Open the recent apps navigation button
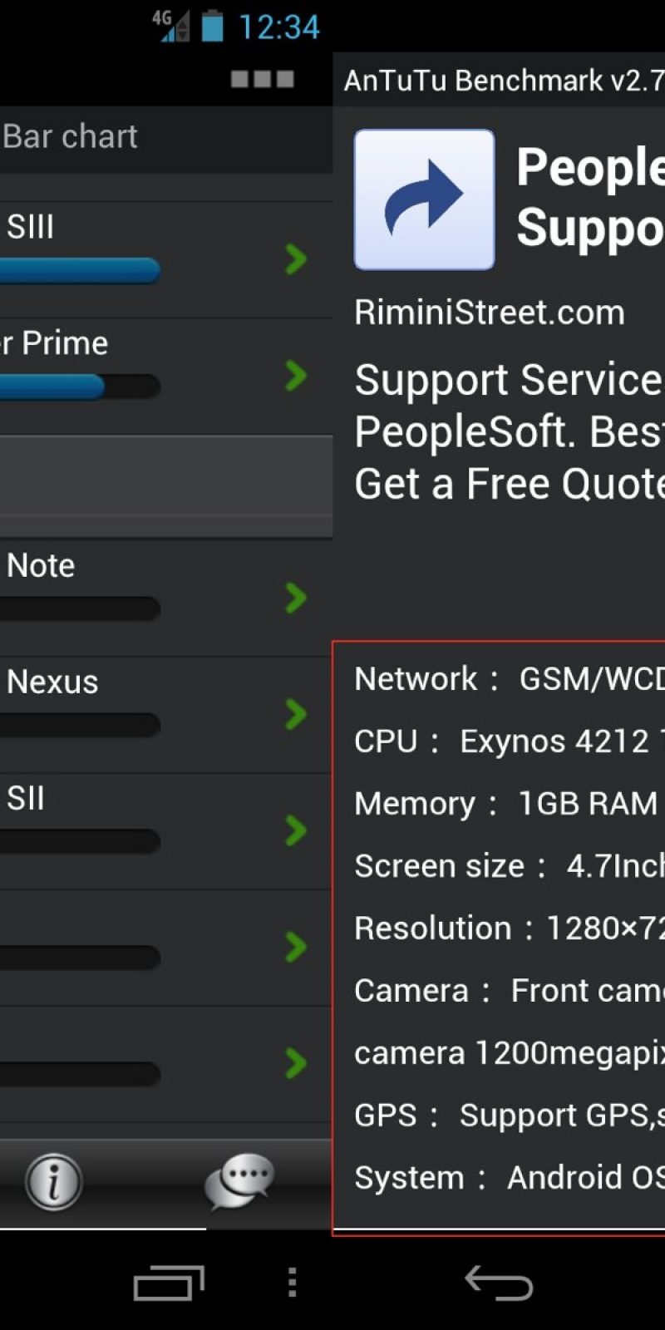The image size is (665, 1330). point(169,1283)
